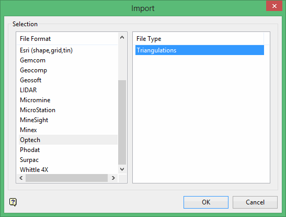Image resolution: width=286 pixels, height=217 pixels.
Task: Select the LIDAR file format
Action: coord(68,90)
